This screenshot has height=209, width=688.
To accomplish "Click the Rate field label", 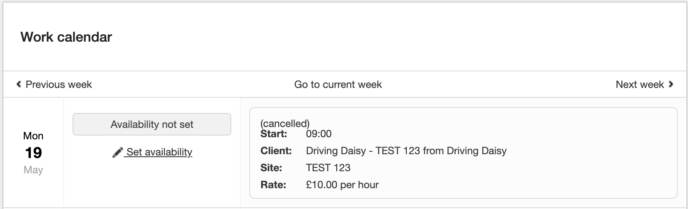I will (273, 185).
